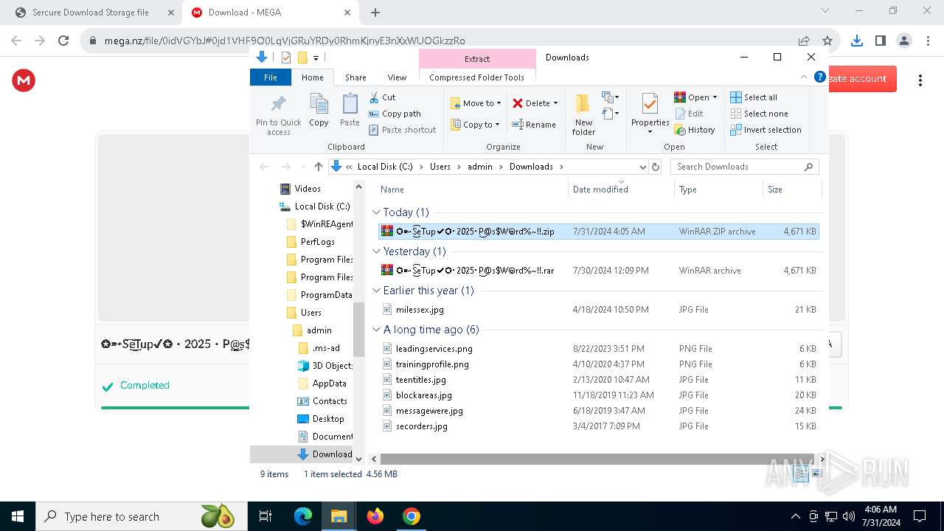Viewport: 944px width, 531px height.
Task: Open Microsoft Edge from the taskbar
Action: click(x=303, y=516)
